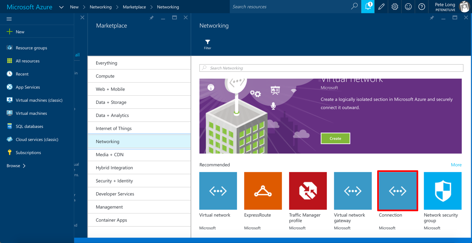Image resolution: width=472 pixels, height=243 pixels.
Task: Select Internet of Things category
Action: tap(139, 128)
